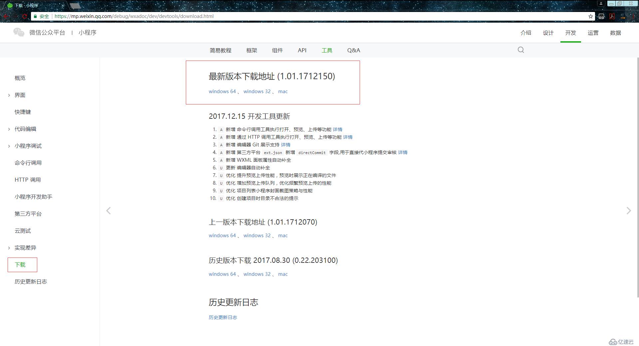Open the Chrome three-dot menu
Screen dimensions: 639x346
tap(633, 16)
